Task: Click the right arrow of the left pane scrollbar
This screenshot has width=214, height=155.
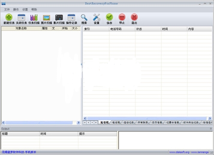Action: pyautogui.click(x=78, y=122)
